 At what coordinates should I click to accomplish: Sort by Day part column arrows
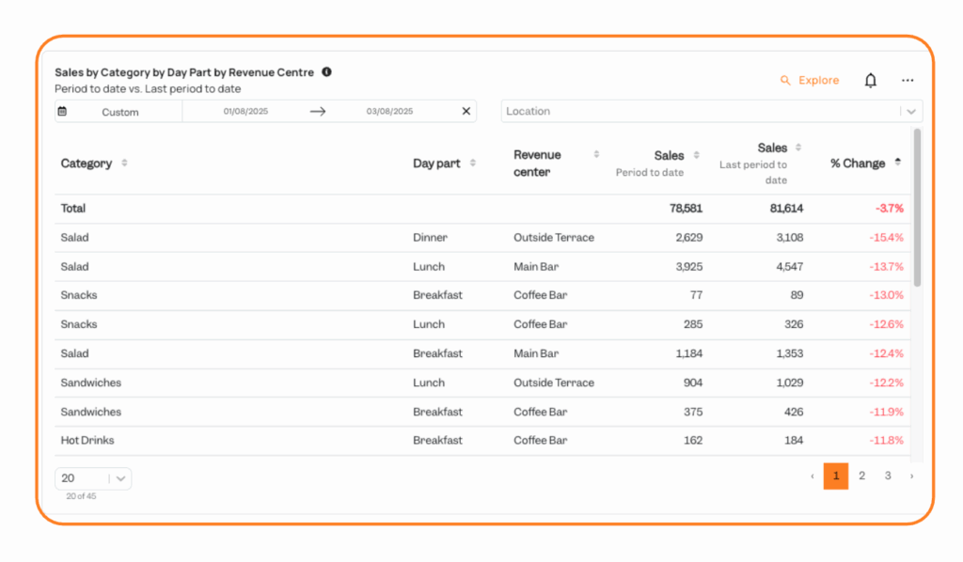[473, 164]
